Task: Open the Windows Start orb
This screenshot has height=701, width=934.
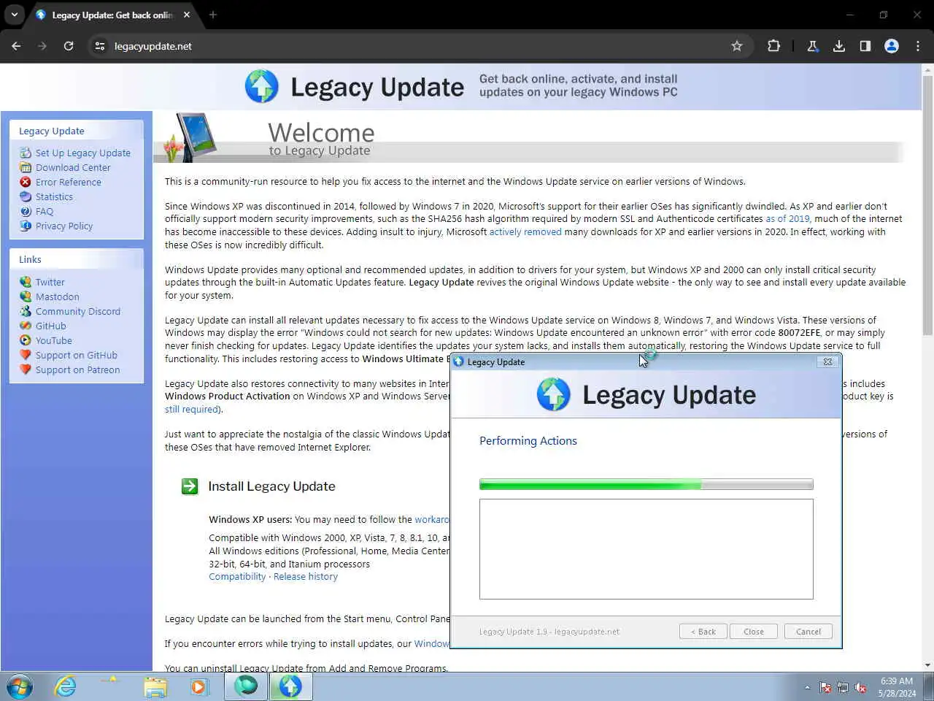Action: pyautogui.click(x=20, y=686)
